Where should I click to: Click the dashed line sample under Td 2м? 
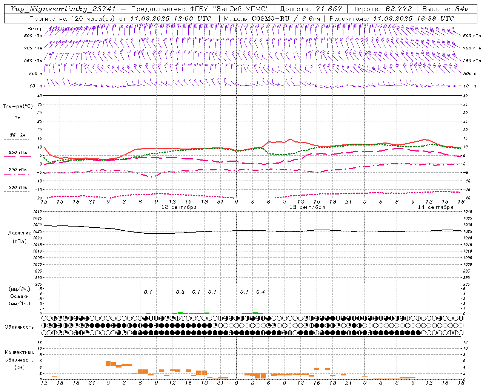tap(17, 139)
